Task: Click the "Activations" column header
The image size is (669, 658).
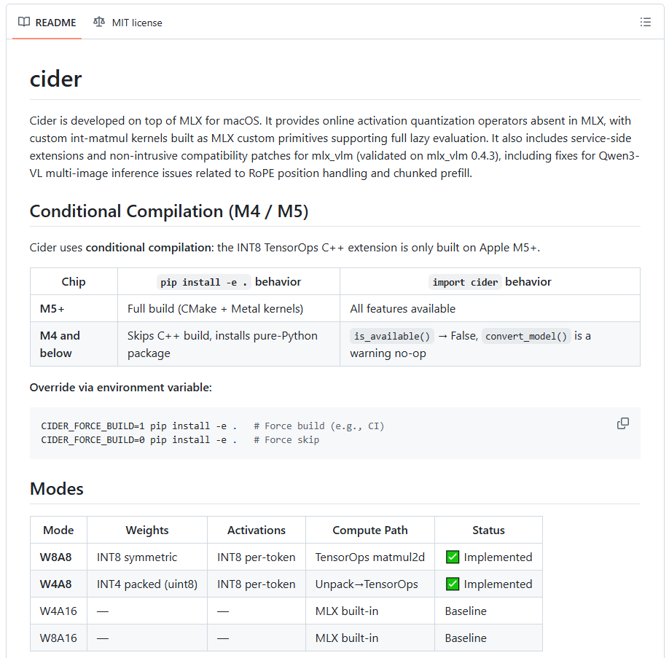Action: 257,530
